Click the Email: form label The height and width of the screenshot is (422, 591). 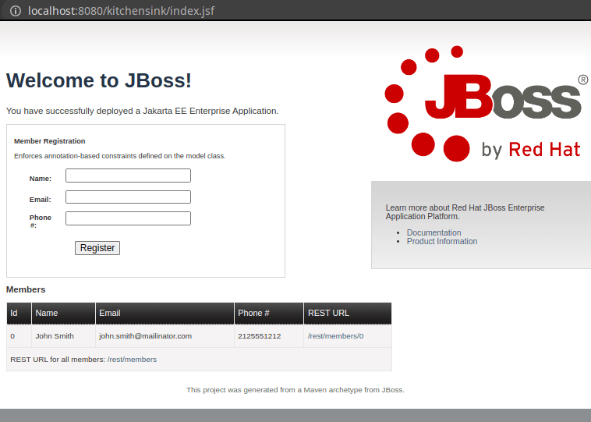tap(40, 200)
